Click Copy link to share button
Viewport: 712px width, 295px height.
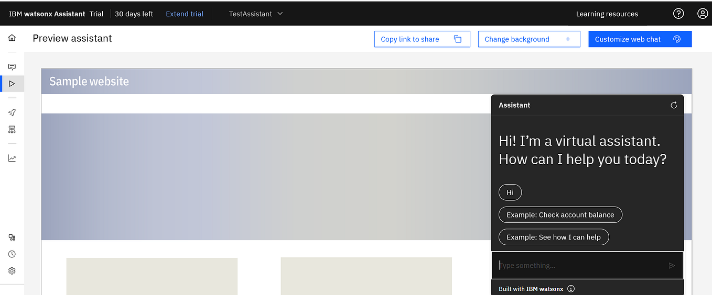(422, 39)
